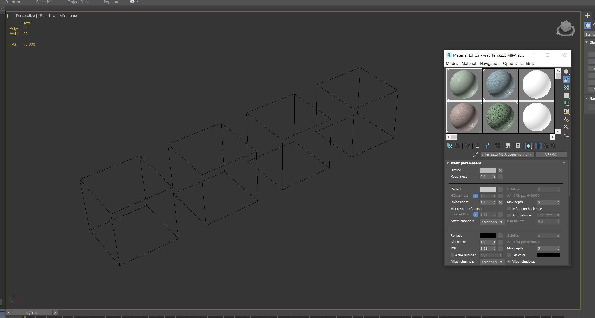Collapse the Basic parameters rollout
This screenshot has height=318, width=595.
pos(448,163)
